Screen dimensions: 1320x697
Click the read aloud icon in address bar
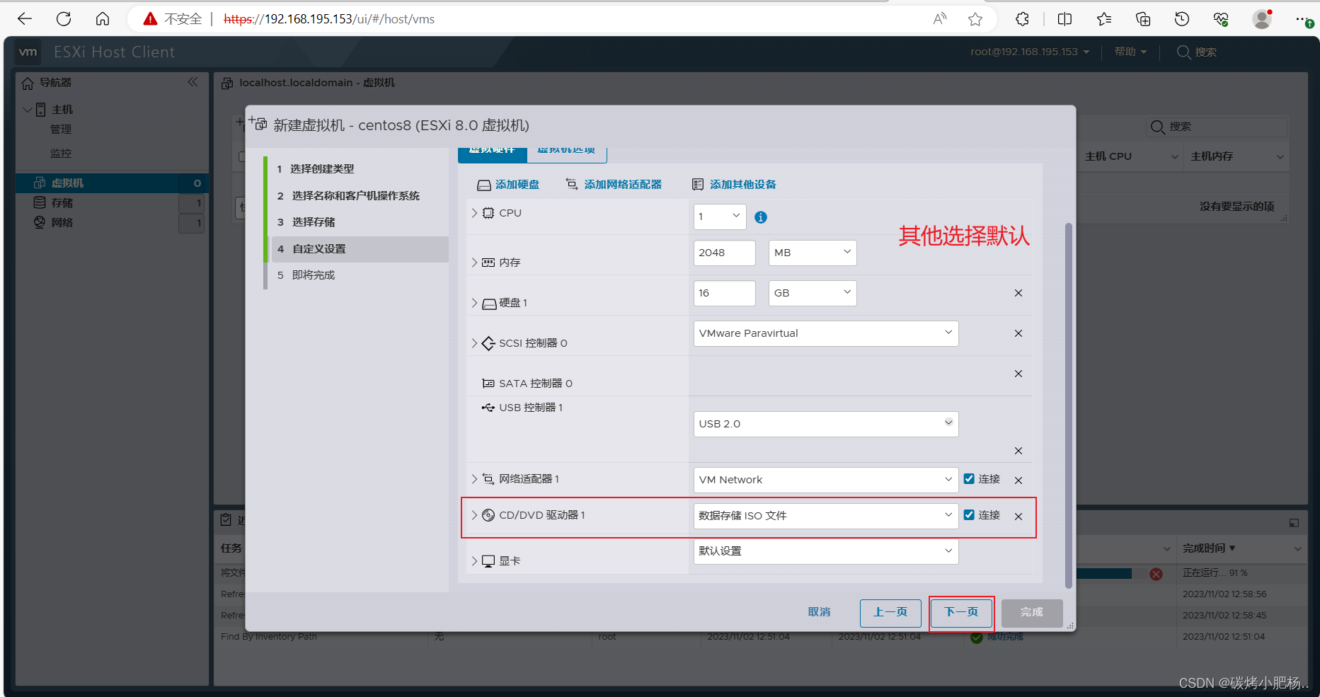(940, 19)
